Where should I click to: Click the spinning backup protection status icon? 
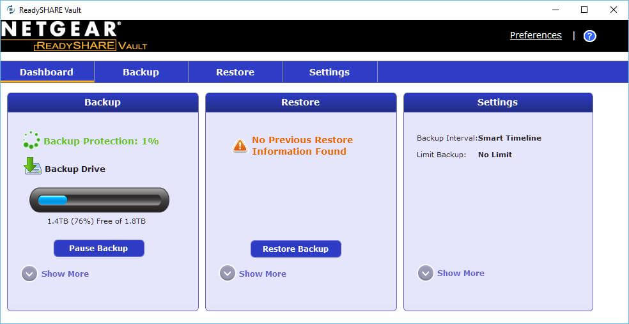click(31, 141)
